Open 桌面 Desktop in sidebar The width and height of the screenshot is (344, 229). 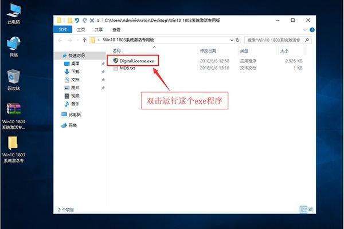[75, 64]
